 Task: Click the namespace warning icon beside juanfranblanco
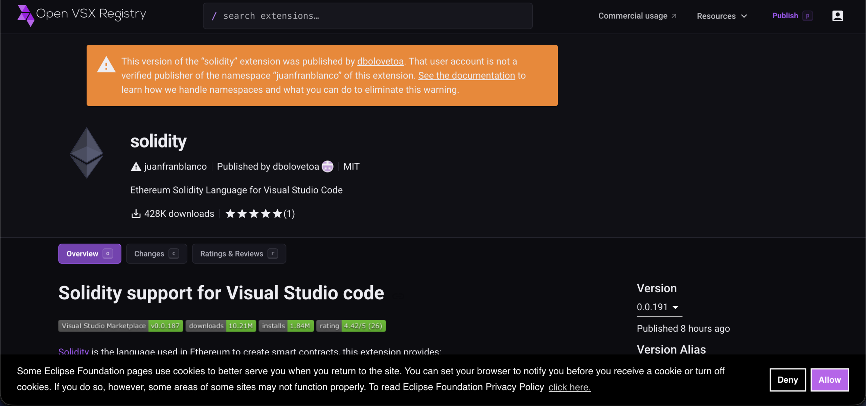136,166
